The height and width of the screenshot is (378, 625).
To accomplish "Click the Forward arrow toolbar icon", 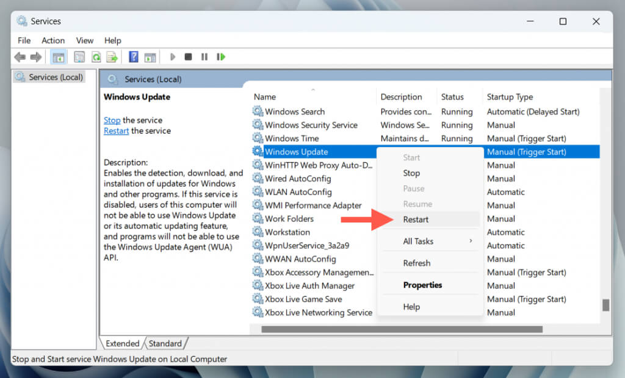I will pyautogui.click(x=36, y=57).
